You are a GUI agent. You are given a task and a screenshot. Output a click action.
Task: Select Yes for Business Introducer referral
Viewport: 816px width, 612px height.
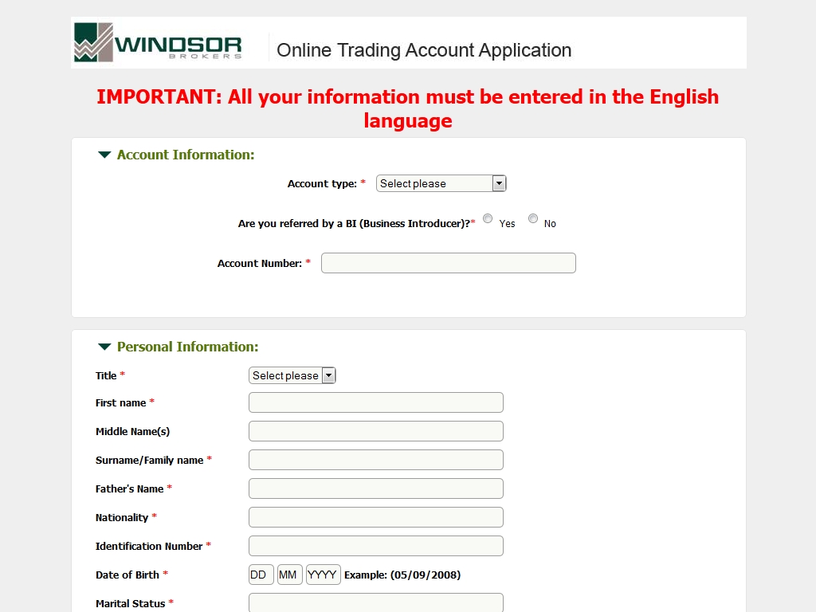(488, 219)
